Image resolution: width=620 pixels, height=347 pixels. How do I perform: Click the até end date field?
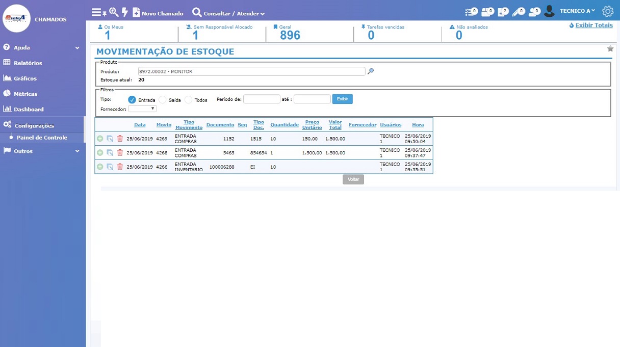pos(312,99)
